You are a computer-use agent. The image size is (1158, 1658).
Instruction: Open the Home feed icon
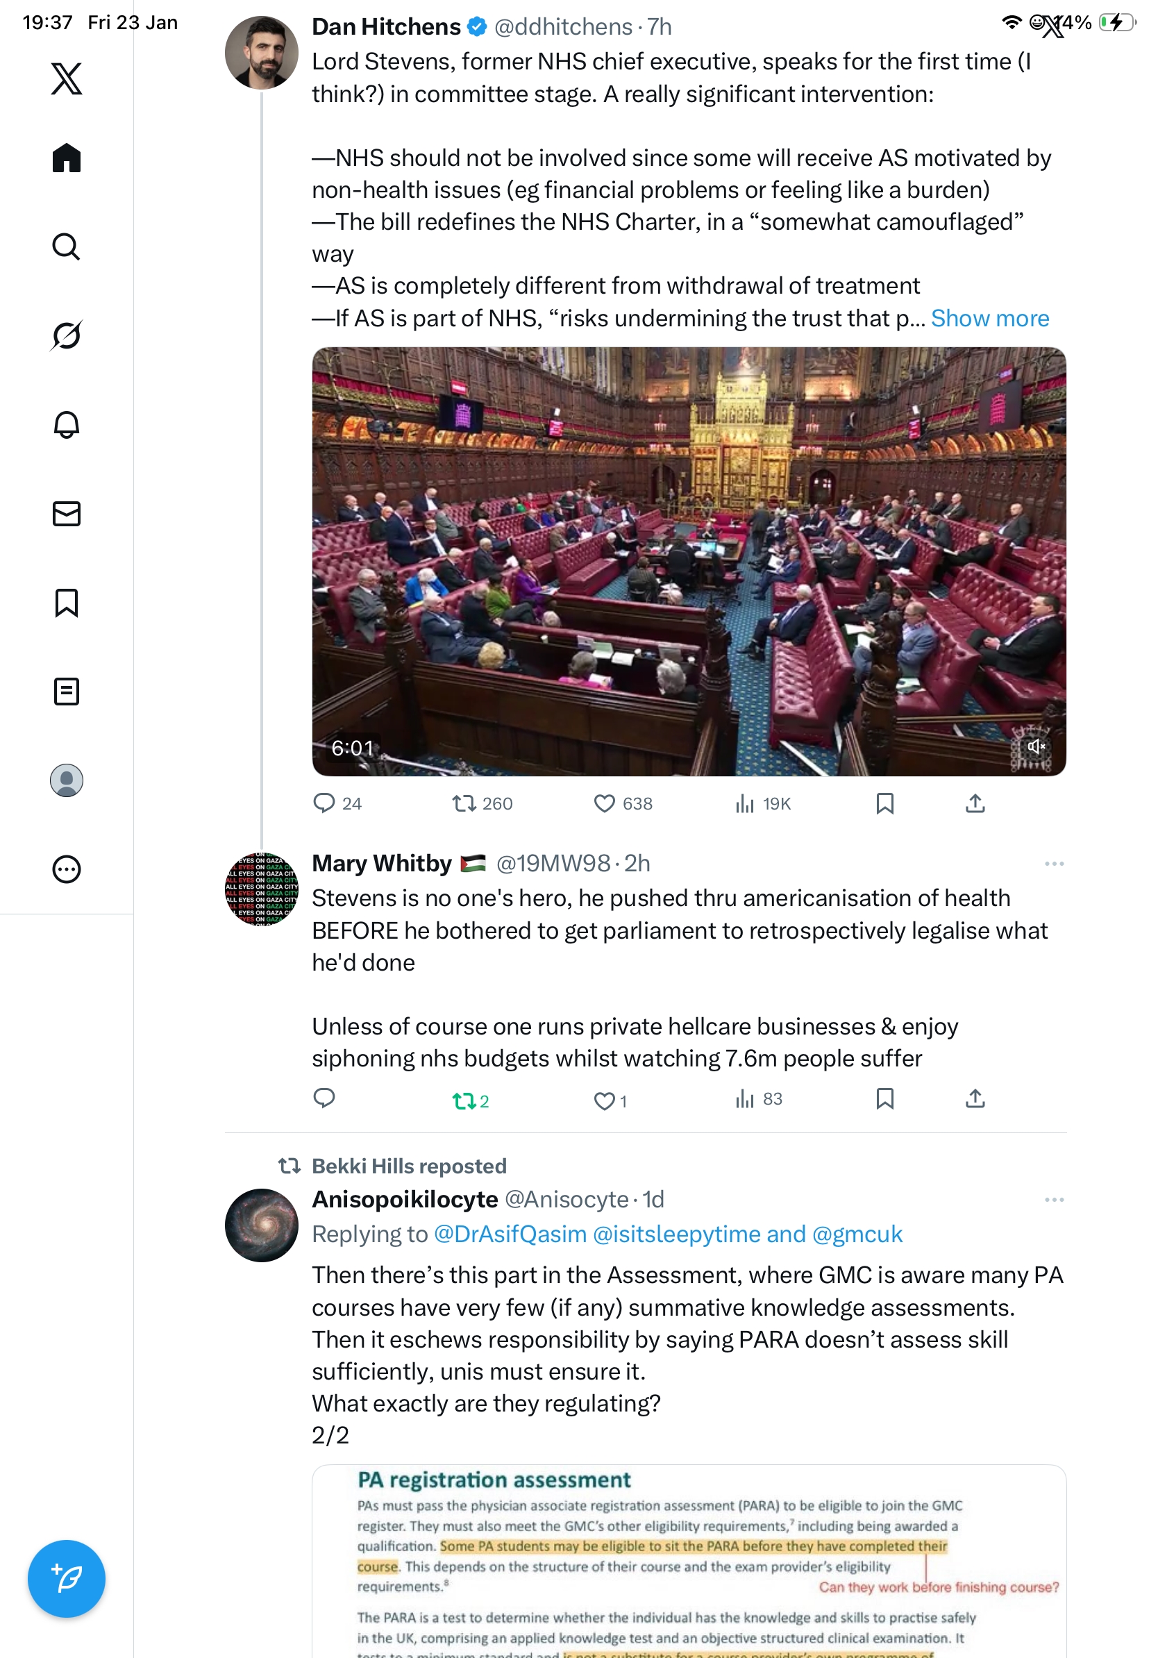(67, 158)
